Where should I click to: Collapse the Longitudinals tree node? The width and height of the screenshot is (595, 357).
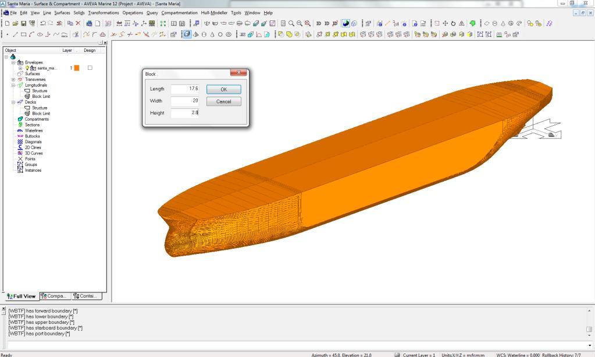tap(13, 86)
